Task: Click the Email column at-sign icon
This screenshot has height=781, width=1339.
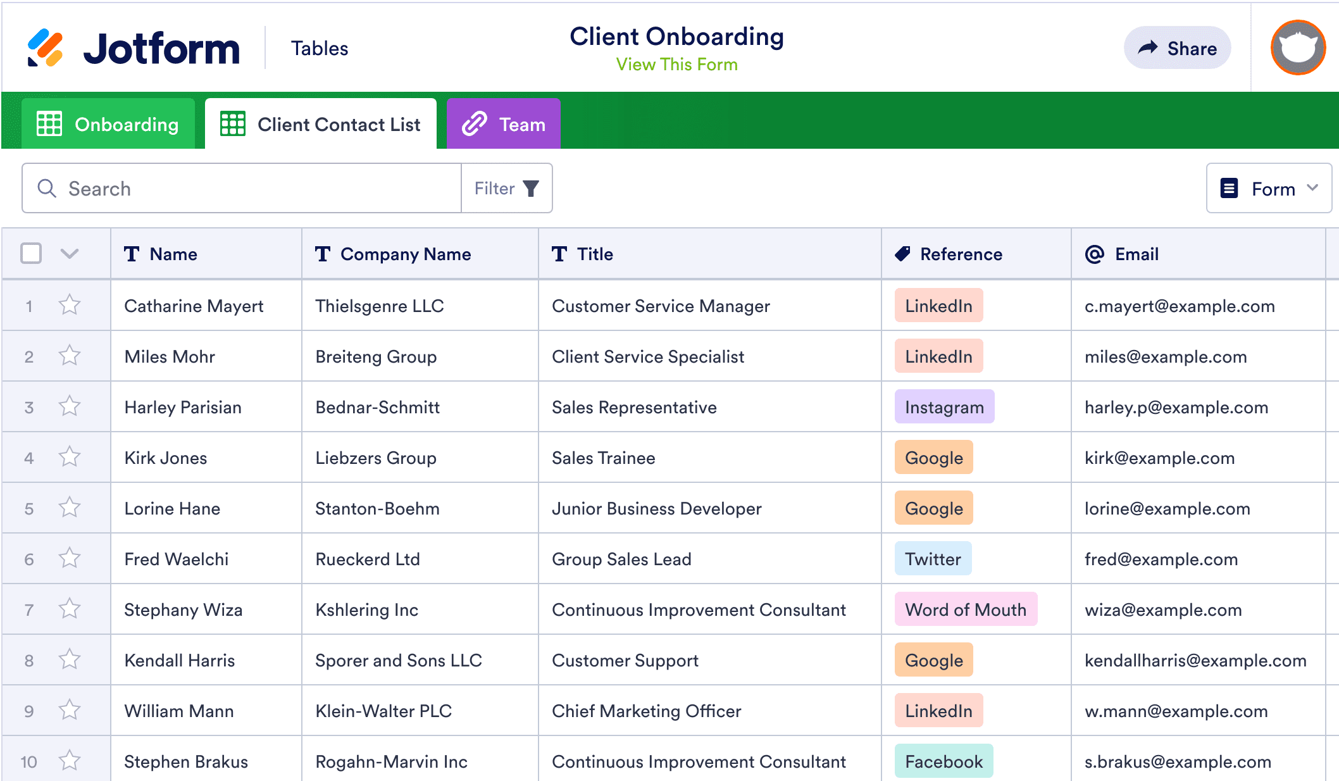Action: (1094, 254)
